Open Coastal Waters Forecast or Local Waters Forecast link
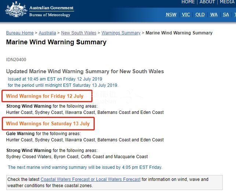 click(x=90, y=179)
